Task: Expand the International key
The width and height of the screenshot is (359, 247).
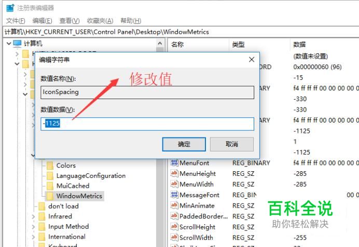Action: (x=33, y=237)
